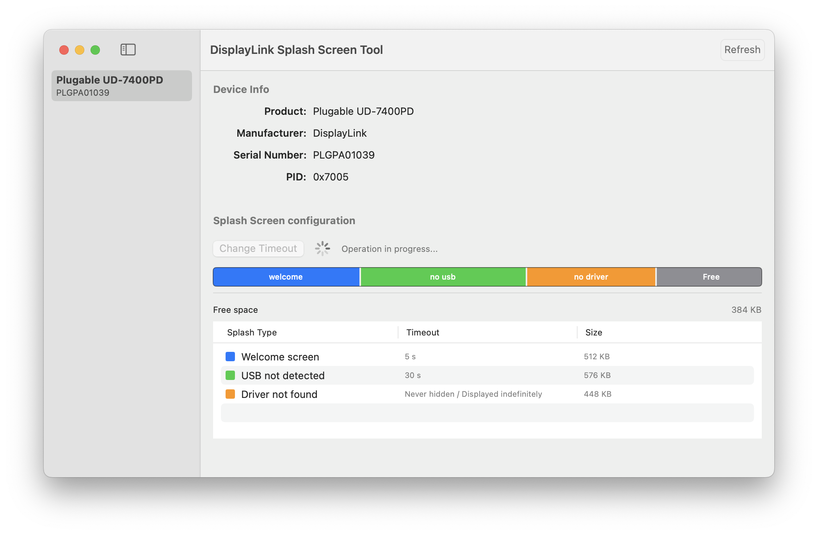Click the Size column header
Viewport: 818px width, 535px height.
[x=594, y=332]
